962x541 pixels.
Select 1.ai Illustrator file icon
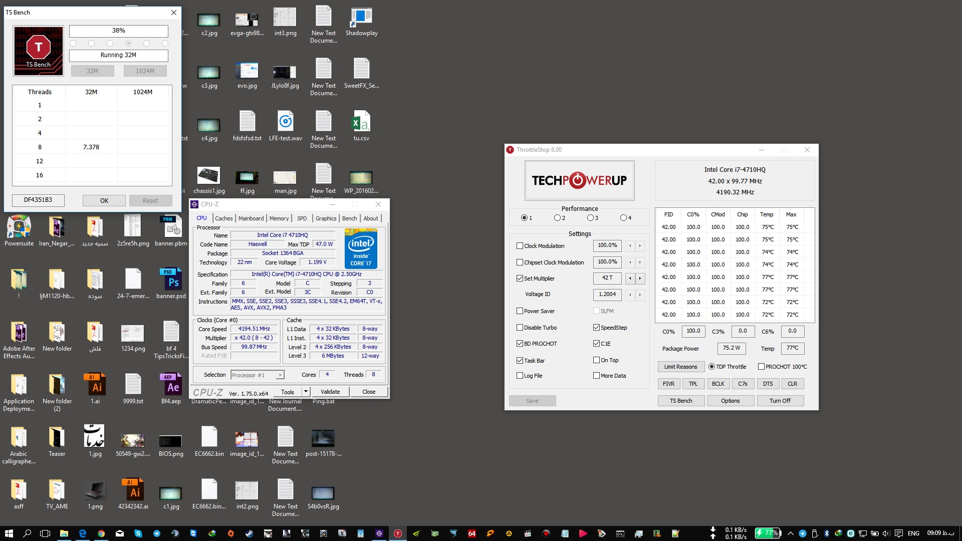tap(95, 388)
